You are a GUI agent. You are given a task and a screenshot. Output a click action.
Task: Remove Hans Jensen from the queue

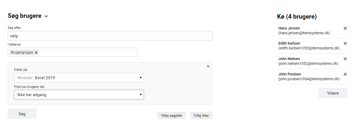(x=345, y=28)
